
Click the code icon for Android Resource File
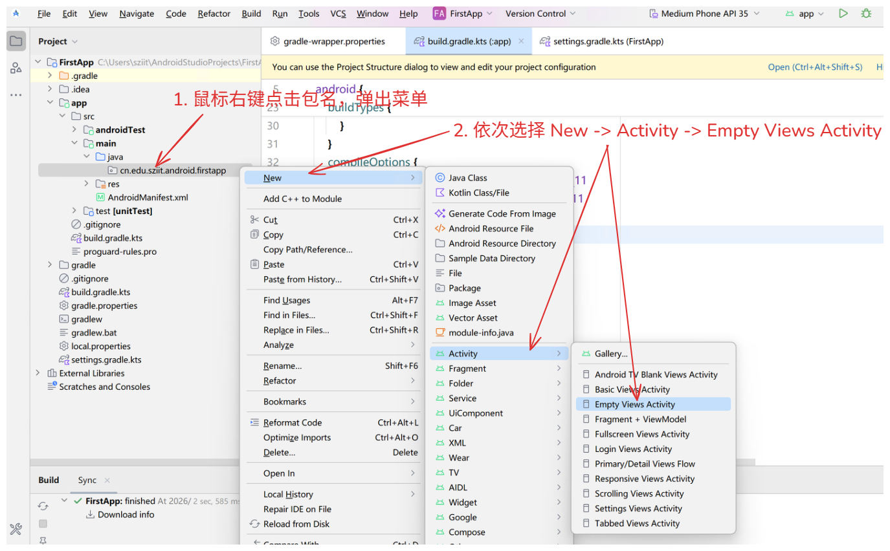(x=440, y=228)
